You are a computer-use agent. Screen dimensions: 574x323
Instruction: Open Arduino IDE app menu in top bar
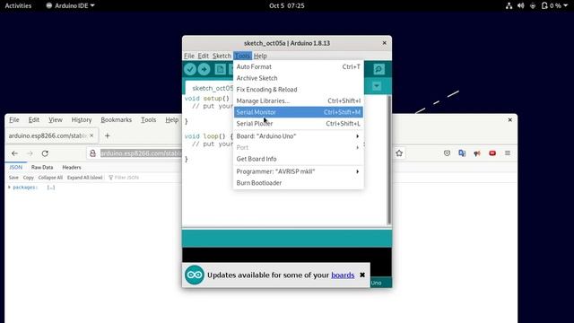70,5
